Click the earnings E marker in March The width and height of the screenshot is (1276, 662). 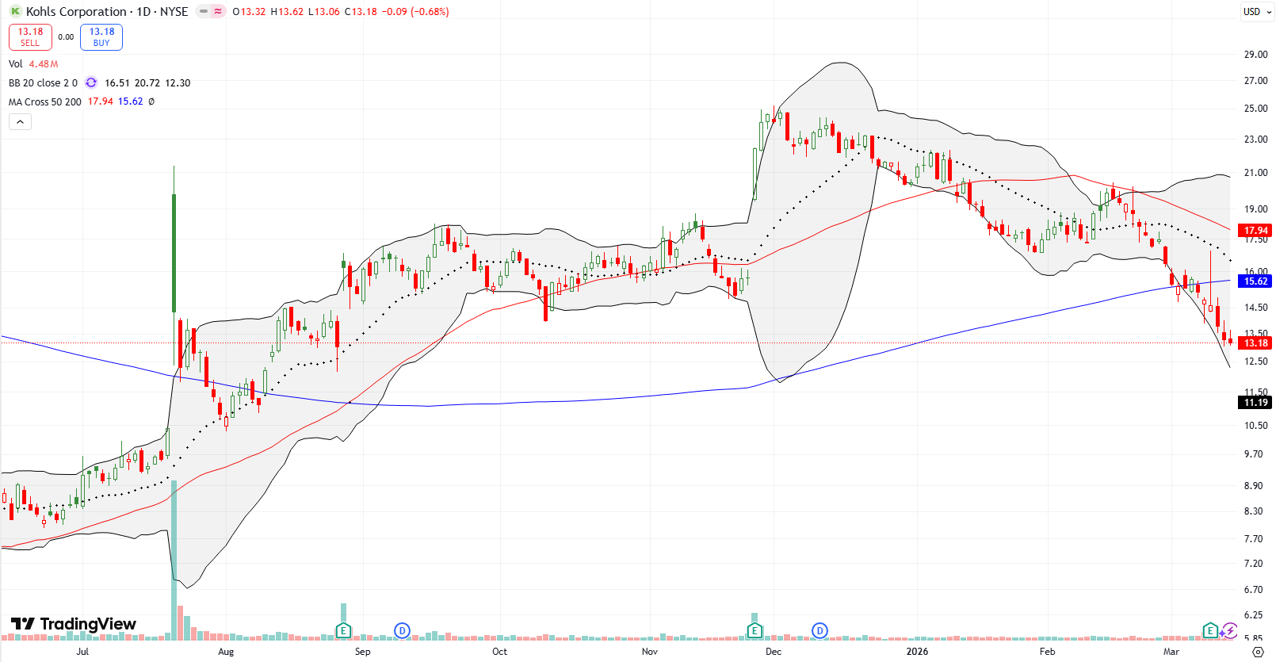[1210, 631]
